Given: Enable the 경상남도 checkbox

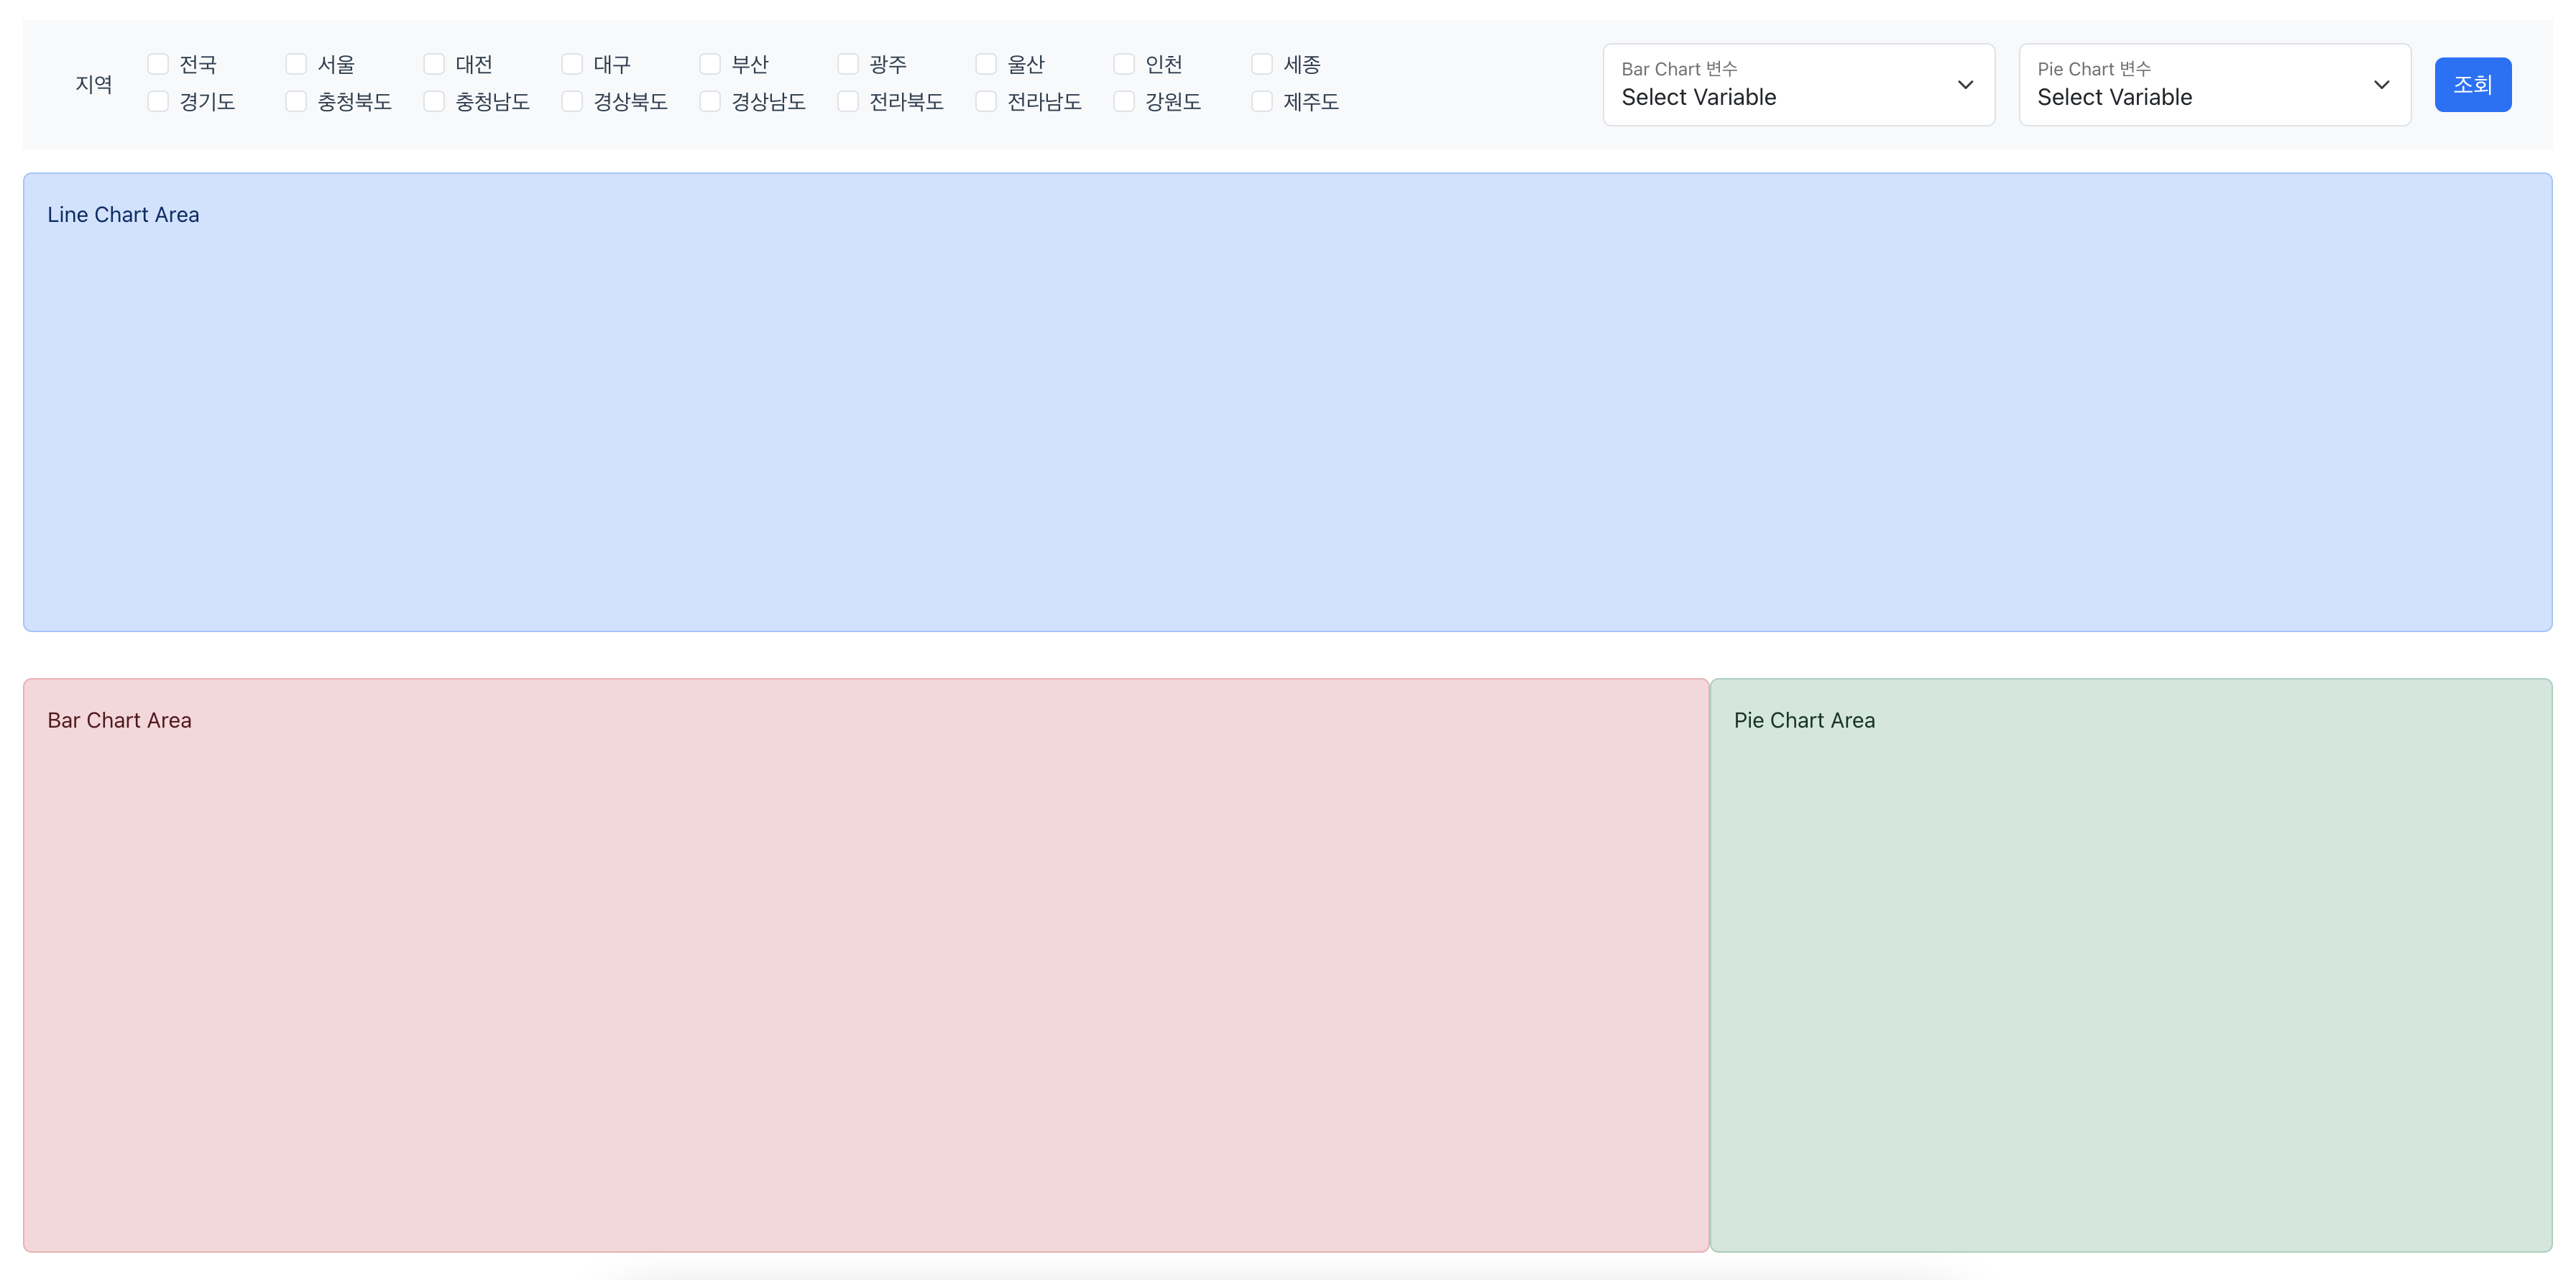Looking at the screenshot, I should (710, 102).
